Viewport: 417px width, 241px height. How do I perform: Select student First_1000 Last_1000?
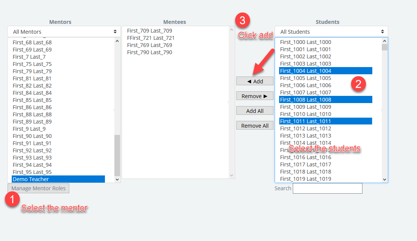tap(306, 42)
